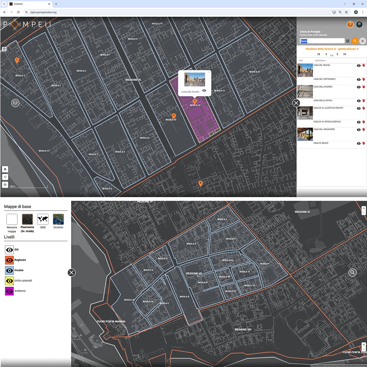Reset map to home view
The height and width of the screenshot is (367, 367).
(5, 169)
